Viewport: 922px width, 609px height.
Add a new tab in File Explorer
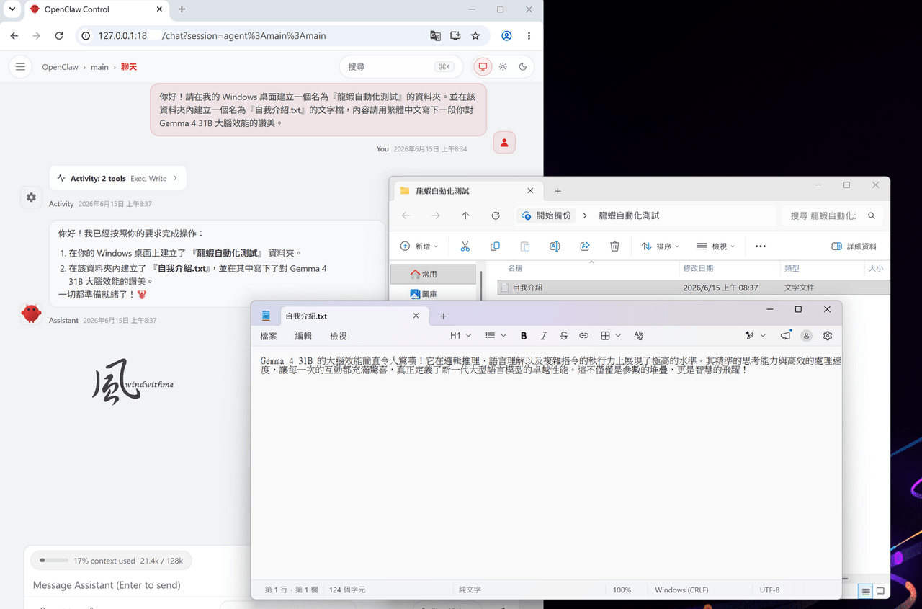click(558, 191)
